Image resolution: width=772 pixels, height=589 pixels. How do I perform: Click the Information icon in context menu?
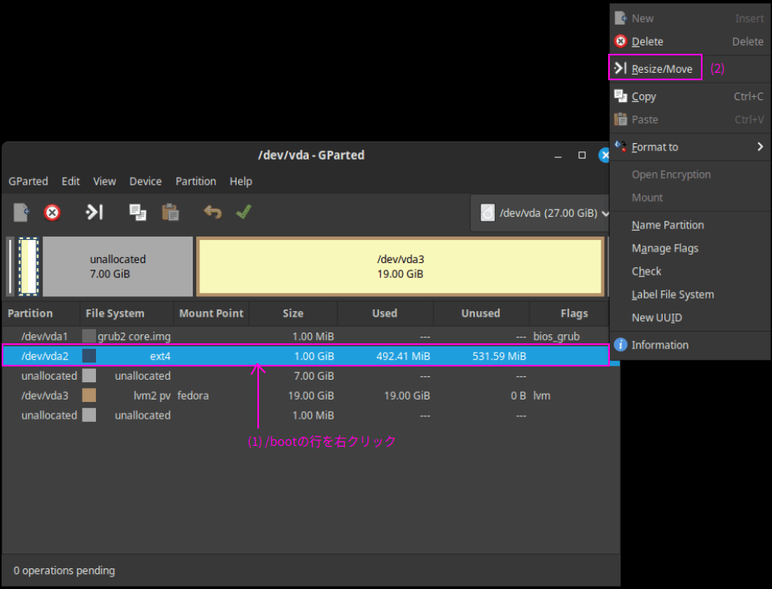[x=621, y=344]
